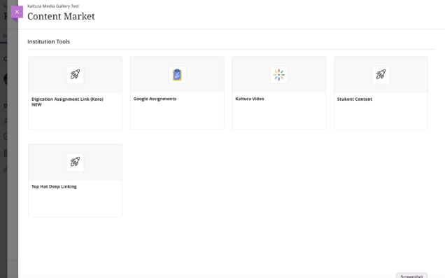This screenshot has width=445, height=278.
Task: Click the 'Content Market' page title
Action: 61,16
